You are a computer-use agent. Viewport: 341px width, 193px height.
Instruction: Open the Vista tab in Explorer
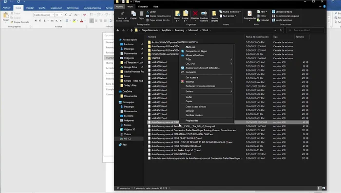click(155, 6)
